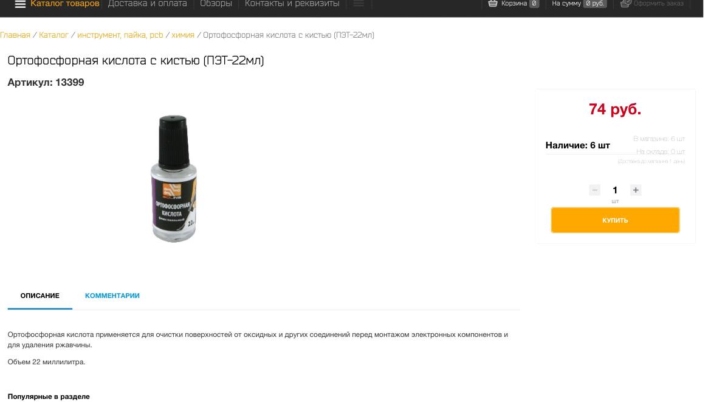Increase quantity with plus button
Viewport: 711px width, 402px height.
coord(636,190)
